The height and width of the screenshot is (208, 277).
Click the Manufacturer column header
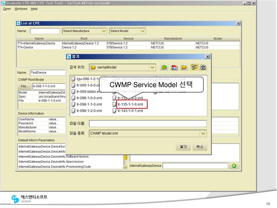coord(173,39)
